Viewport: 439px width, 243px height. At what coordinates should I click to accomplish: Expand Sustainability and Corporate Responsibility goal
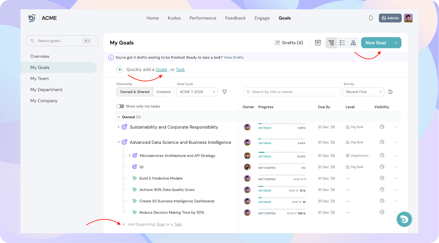tap(119, 127)
